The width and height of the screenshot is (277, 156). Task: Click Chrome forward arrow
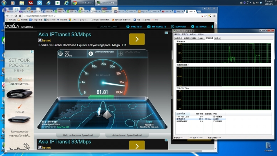click(12, 16)
